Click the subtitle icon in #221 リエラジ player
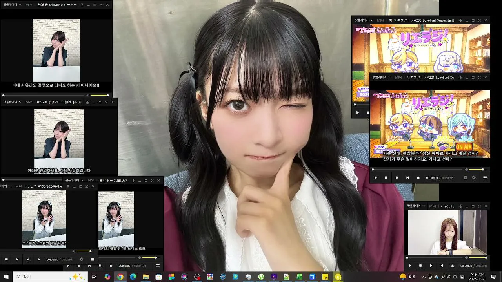This screenshot has height=282, width=502. tap(466, 177)
